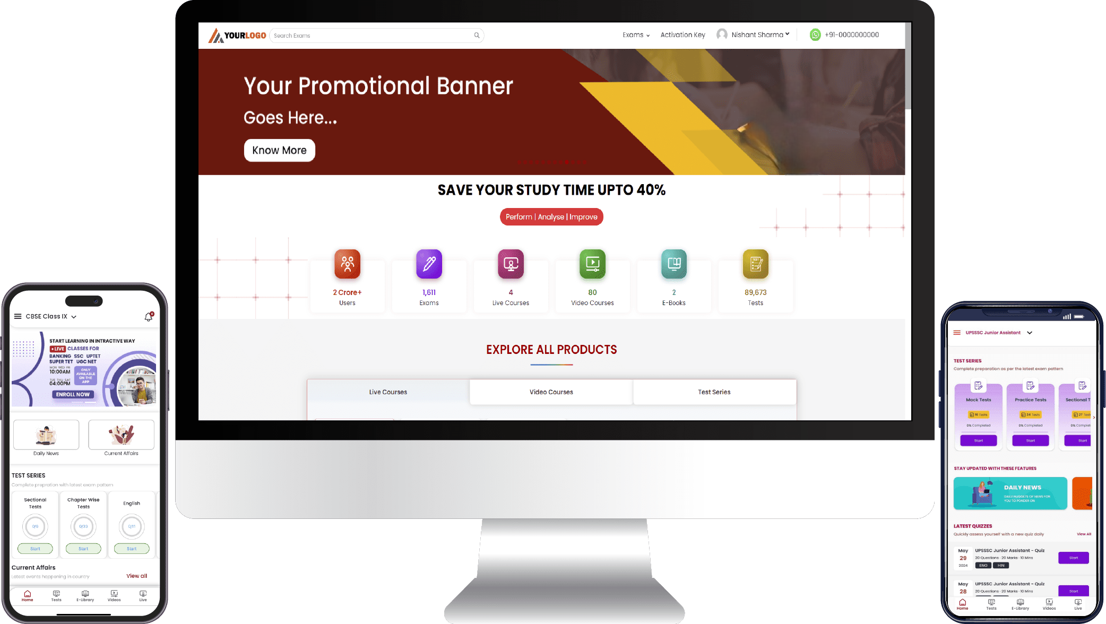Enable the Activation Key input
Viewport: 1106px width, 624px height.
tap(681, 34)
